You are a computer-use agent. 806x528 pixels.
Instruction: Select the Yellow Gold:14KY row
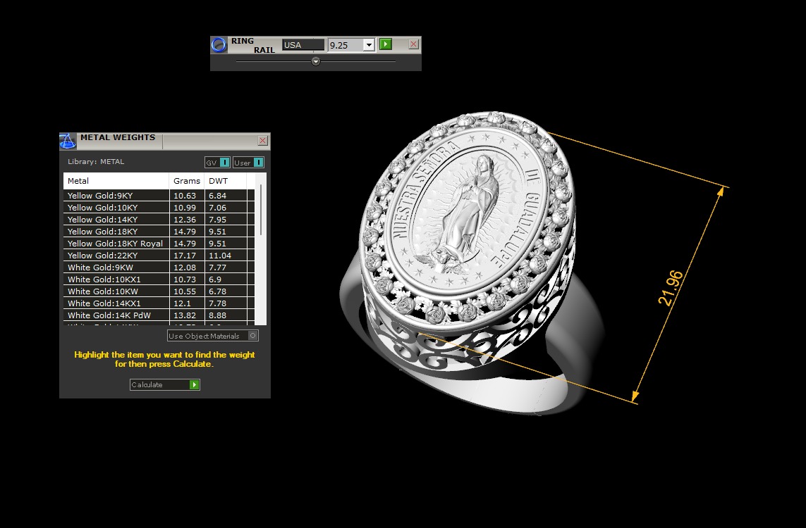coord(159,219)
